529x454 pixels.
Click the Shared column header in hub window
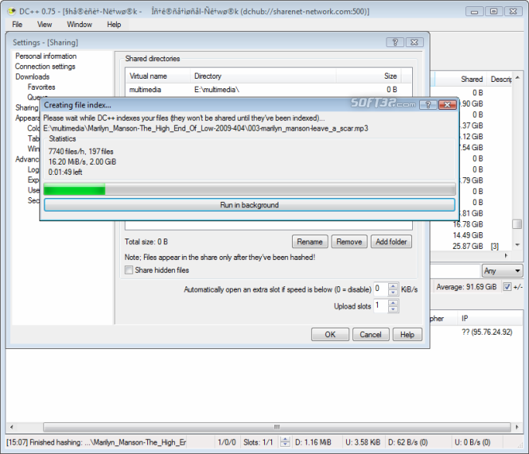(x=461, y=80)
